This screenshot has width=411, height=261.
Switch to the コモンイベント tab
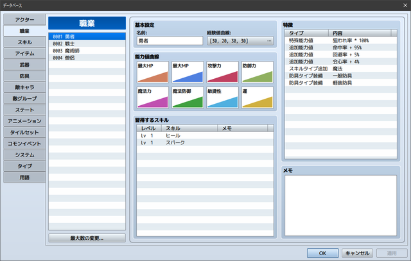24,144
